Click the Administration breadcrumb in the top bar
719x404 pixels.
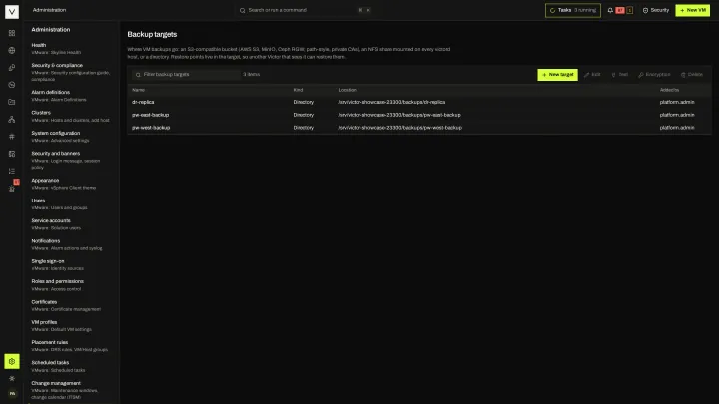click(49, 10)
